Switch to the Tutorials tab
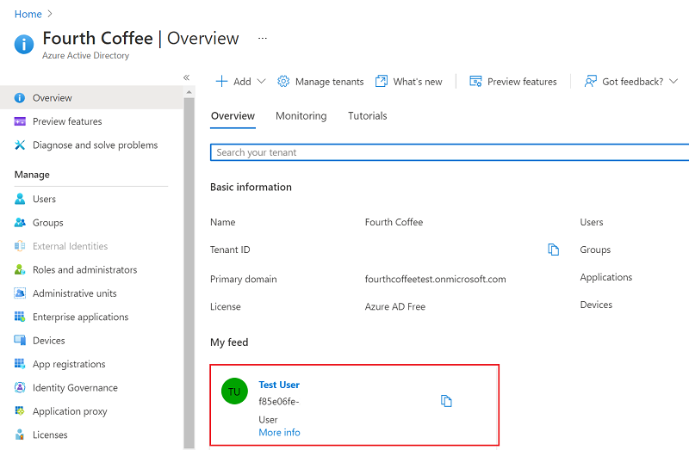This screenshot has height=450, width=689. point(368,116)
